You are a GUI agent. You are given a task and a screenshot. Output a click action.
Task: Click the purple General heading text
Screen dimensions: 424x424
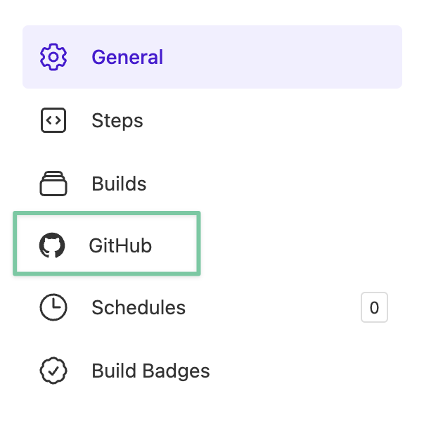pyautogui.click(x=127, y=57)
